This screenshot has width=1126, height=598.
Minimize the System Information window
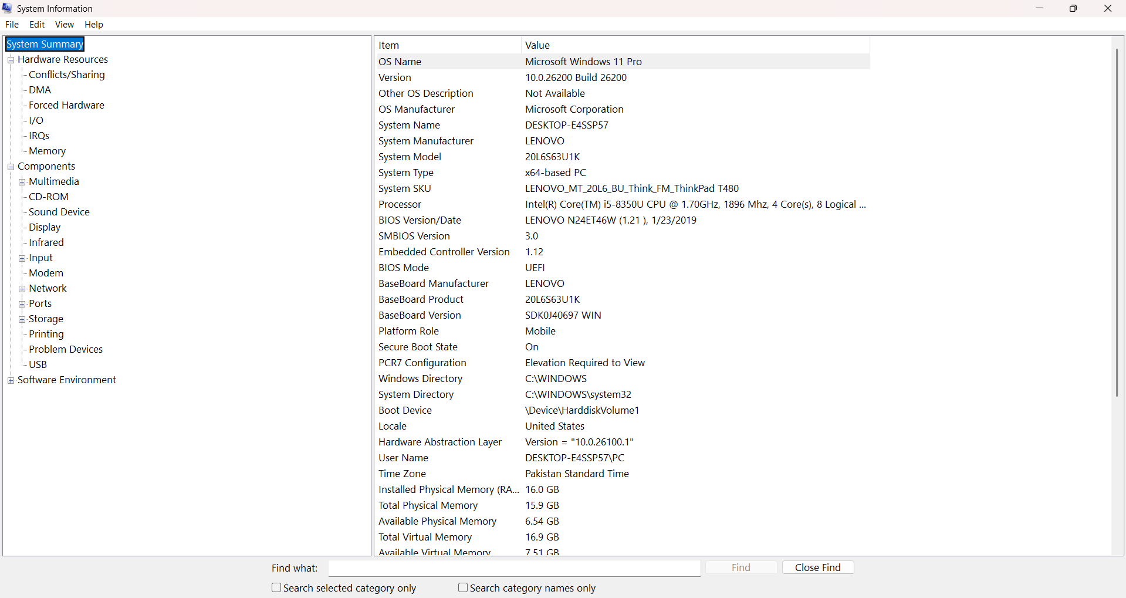tap(1039, 8)
